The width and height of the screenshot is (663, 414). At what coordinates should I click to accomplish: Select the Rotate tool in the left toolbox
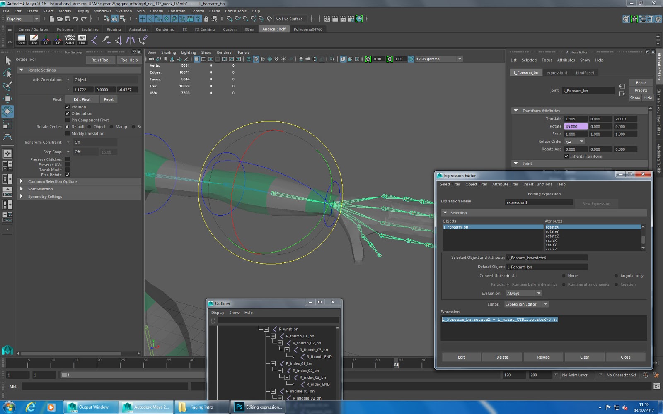(x=7, y=111)
